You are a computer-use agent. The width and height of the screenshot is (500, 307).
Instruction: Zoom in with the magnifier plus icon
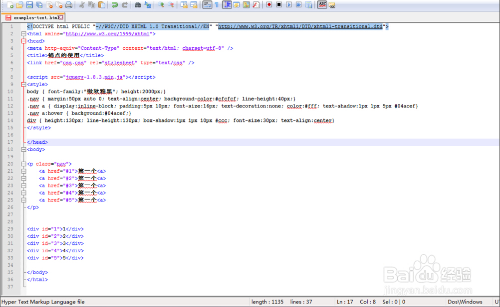coord(161,5)
